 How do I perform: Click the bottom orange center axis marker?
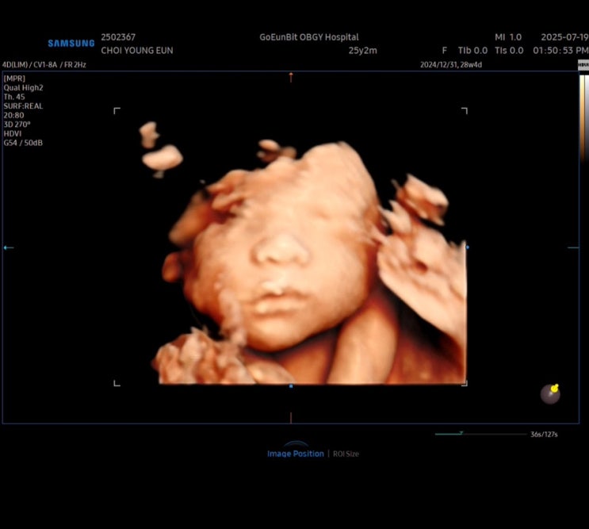[291, 418]
